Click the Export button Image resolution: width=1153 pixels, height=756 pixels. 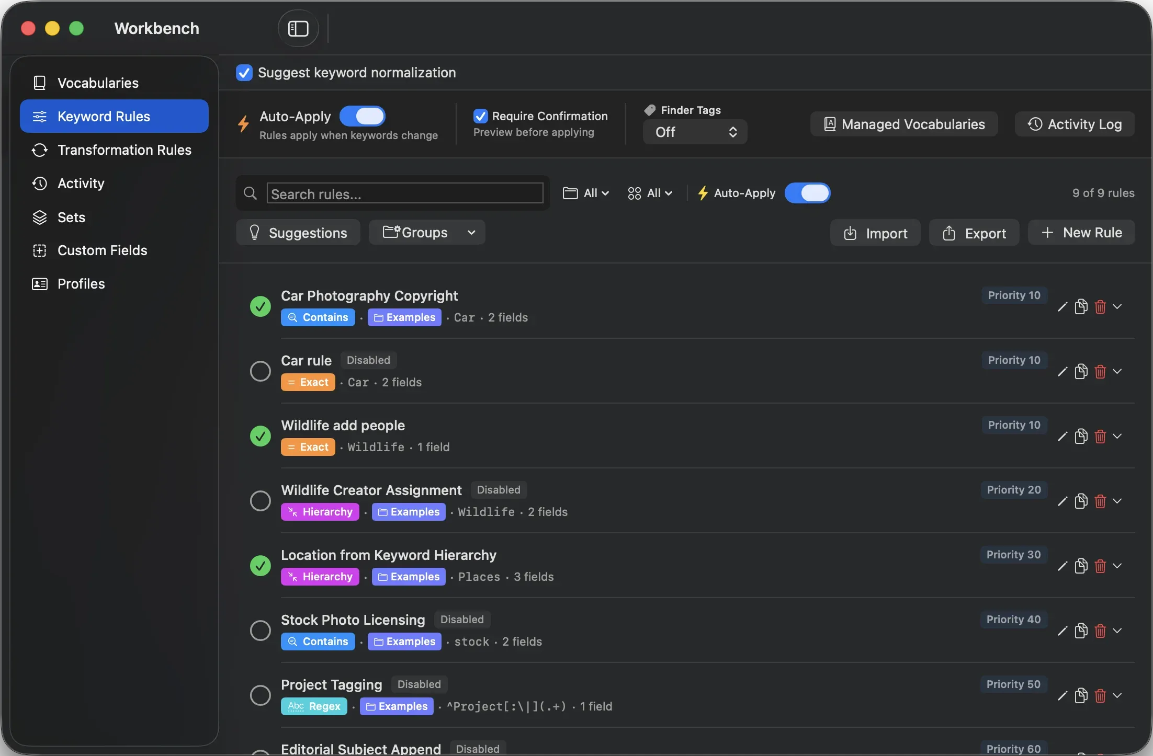pyautogui.click(x=974, y=233)
